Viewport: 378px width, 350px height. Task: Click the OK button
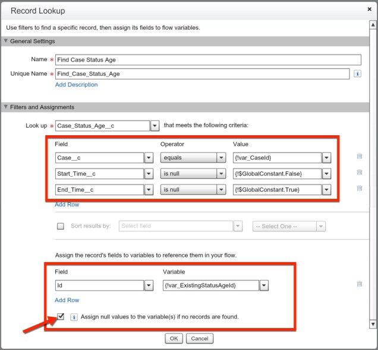174,339
